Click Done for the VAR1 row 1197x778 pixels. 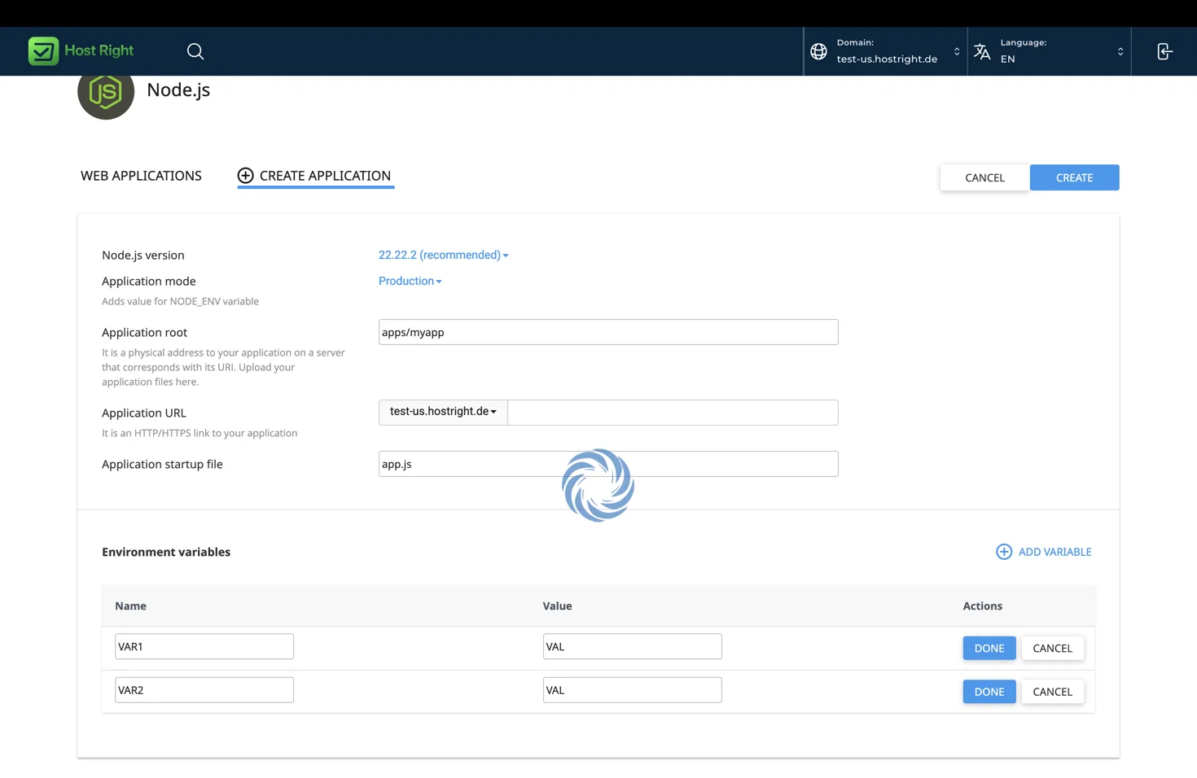click(x=989, y=648)
